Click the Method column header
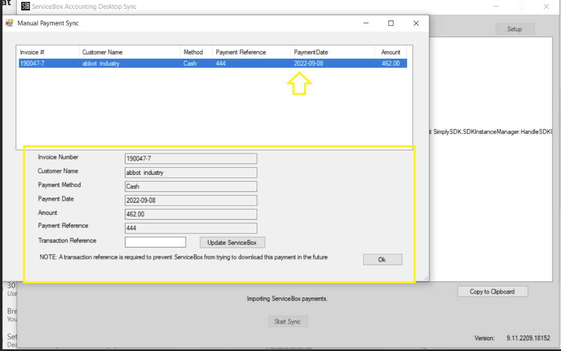This screenshot has height=351, width=561. pos(196,52)
